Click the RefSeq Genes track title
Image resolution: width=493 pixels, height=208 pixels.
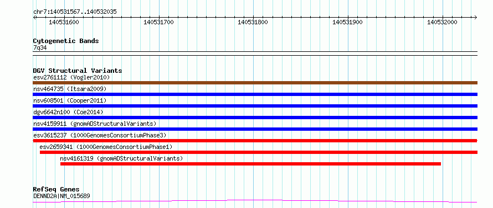56,190
